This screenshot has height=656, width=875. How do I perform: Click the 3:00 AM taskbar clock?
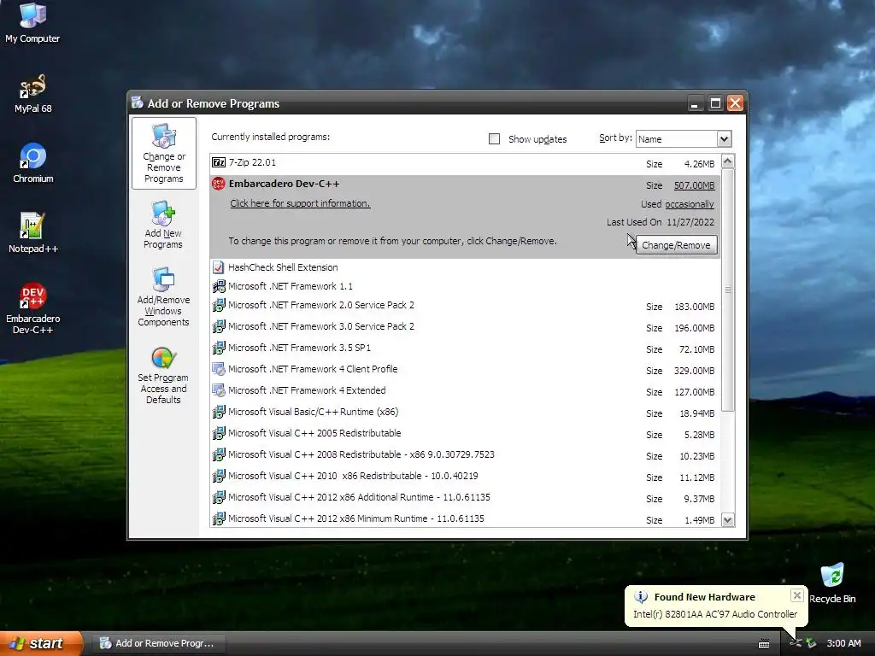[843, 643]
